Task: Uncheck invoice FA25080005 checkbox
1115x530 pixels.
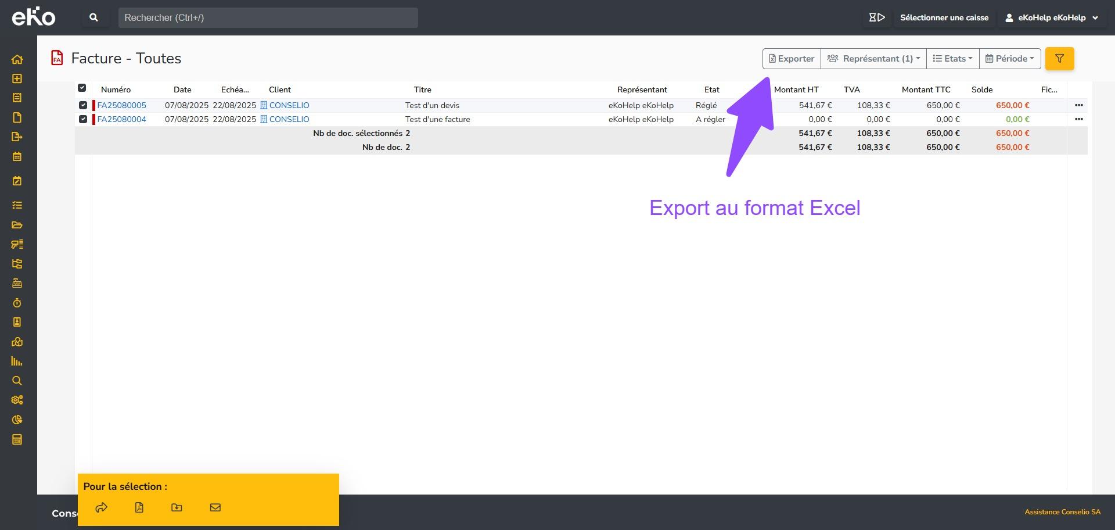Action: click(x=82, y=105)
